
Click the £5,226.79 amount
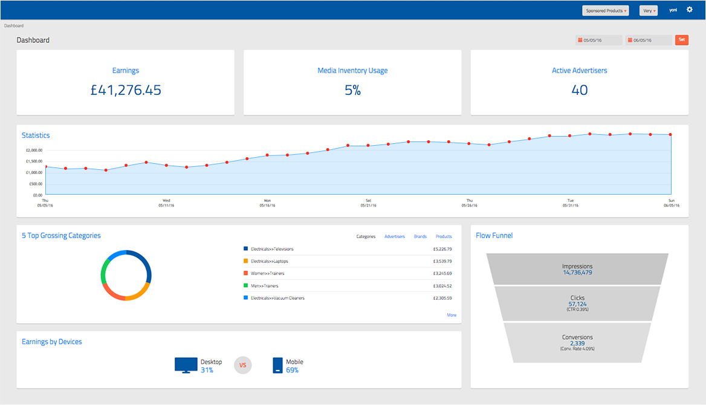click(x=442, y=249)
